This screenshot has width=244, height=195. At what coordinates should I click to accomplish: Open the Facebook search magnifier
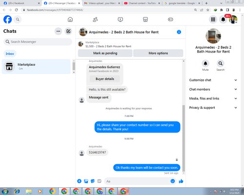(x=18, y=19)
